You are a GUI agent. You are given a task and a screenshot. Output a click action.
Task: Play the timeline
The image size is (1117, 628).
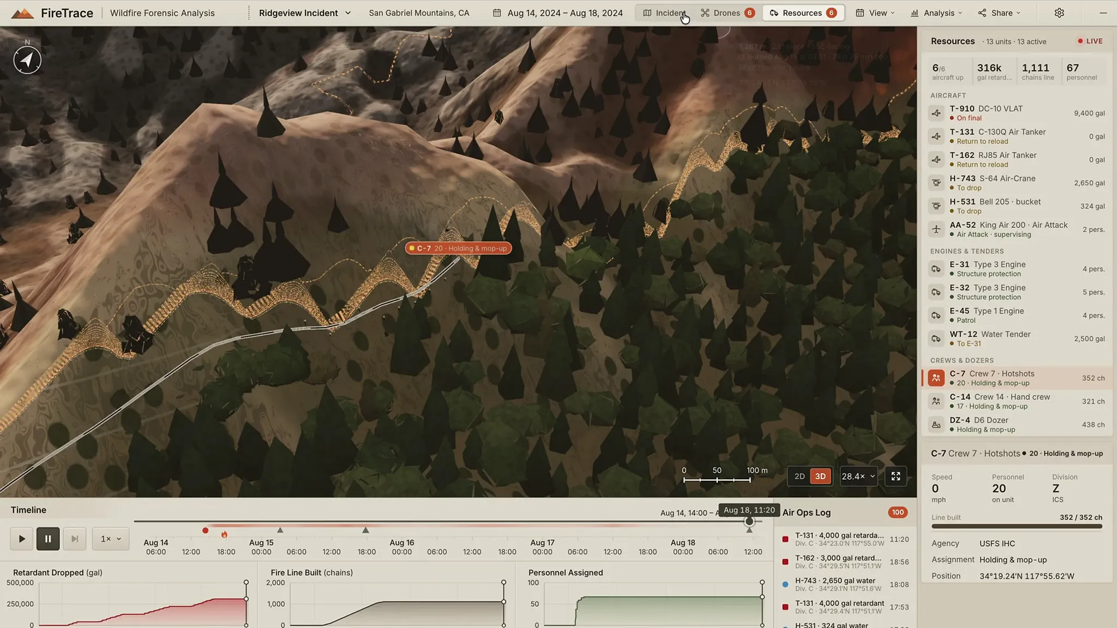pos(22,539)
